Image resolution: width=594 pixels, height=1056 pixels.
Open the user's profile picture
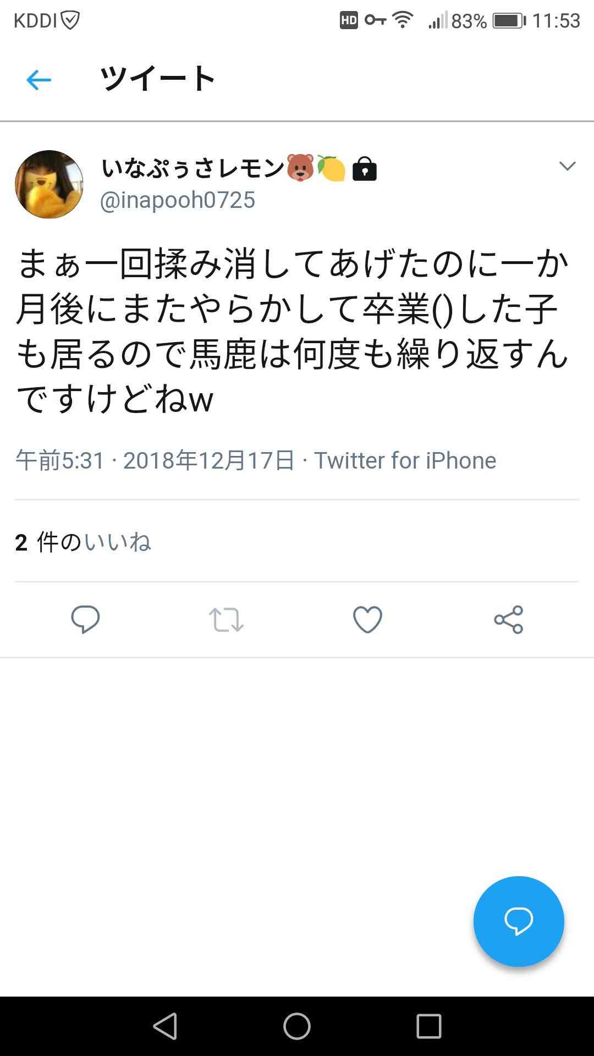coord(49,184)
